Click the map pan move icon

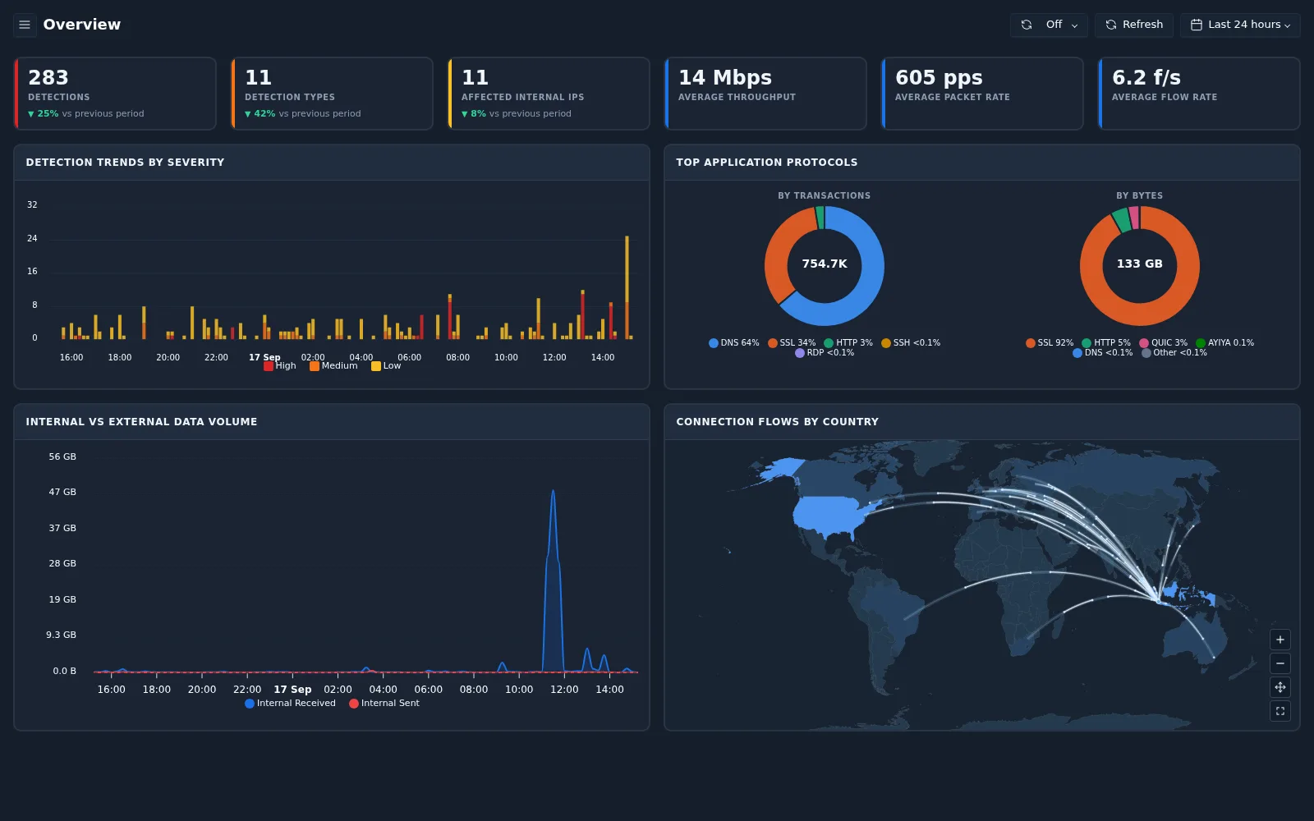(x=1280, y=687)
